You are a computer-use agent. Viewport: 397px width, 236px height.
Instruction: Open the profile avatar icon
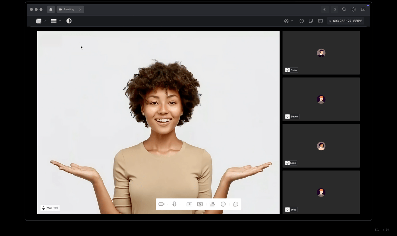coord(286,21)
